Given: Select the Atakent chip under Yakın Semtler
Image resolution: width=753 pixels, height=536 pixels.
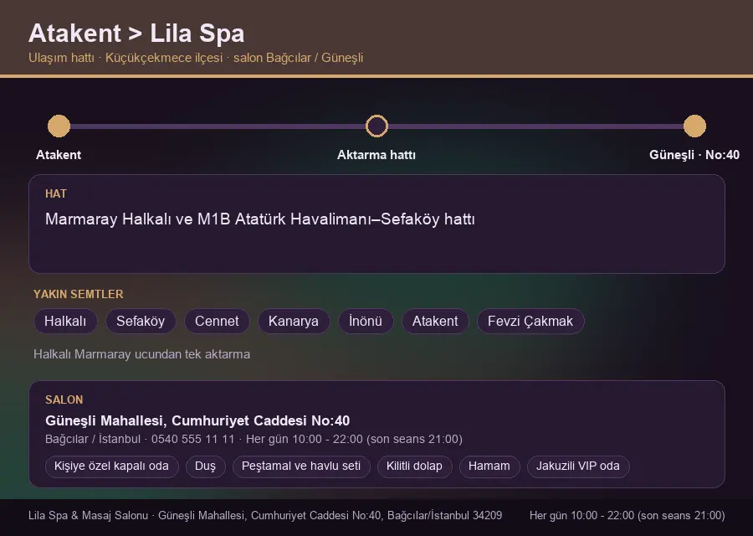Looking at the screenshot, I should pyautogui.click(x=435, y=321).
